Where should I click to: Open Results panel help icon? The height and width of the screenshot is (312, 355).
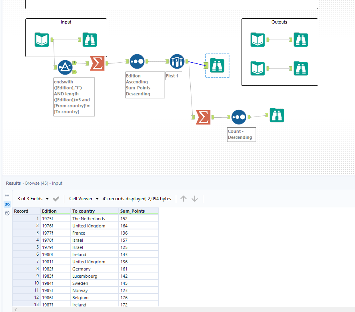(x=7, y=213)
